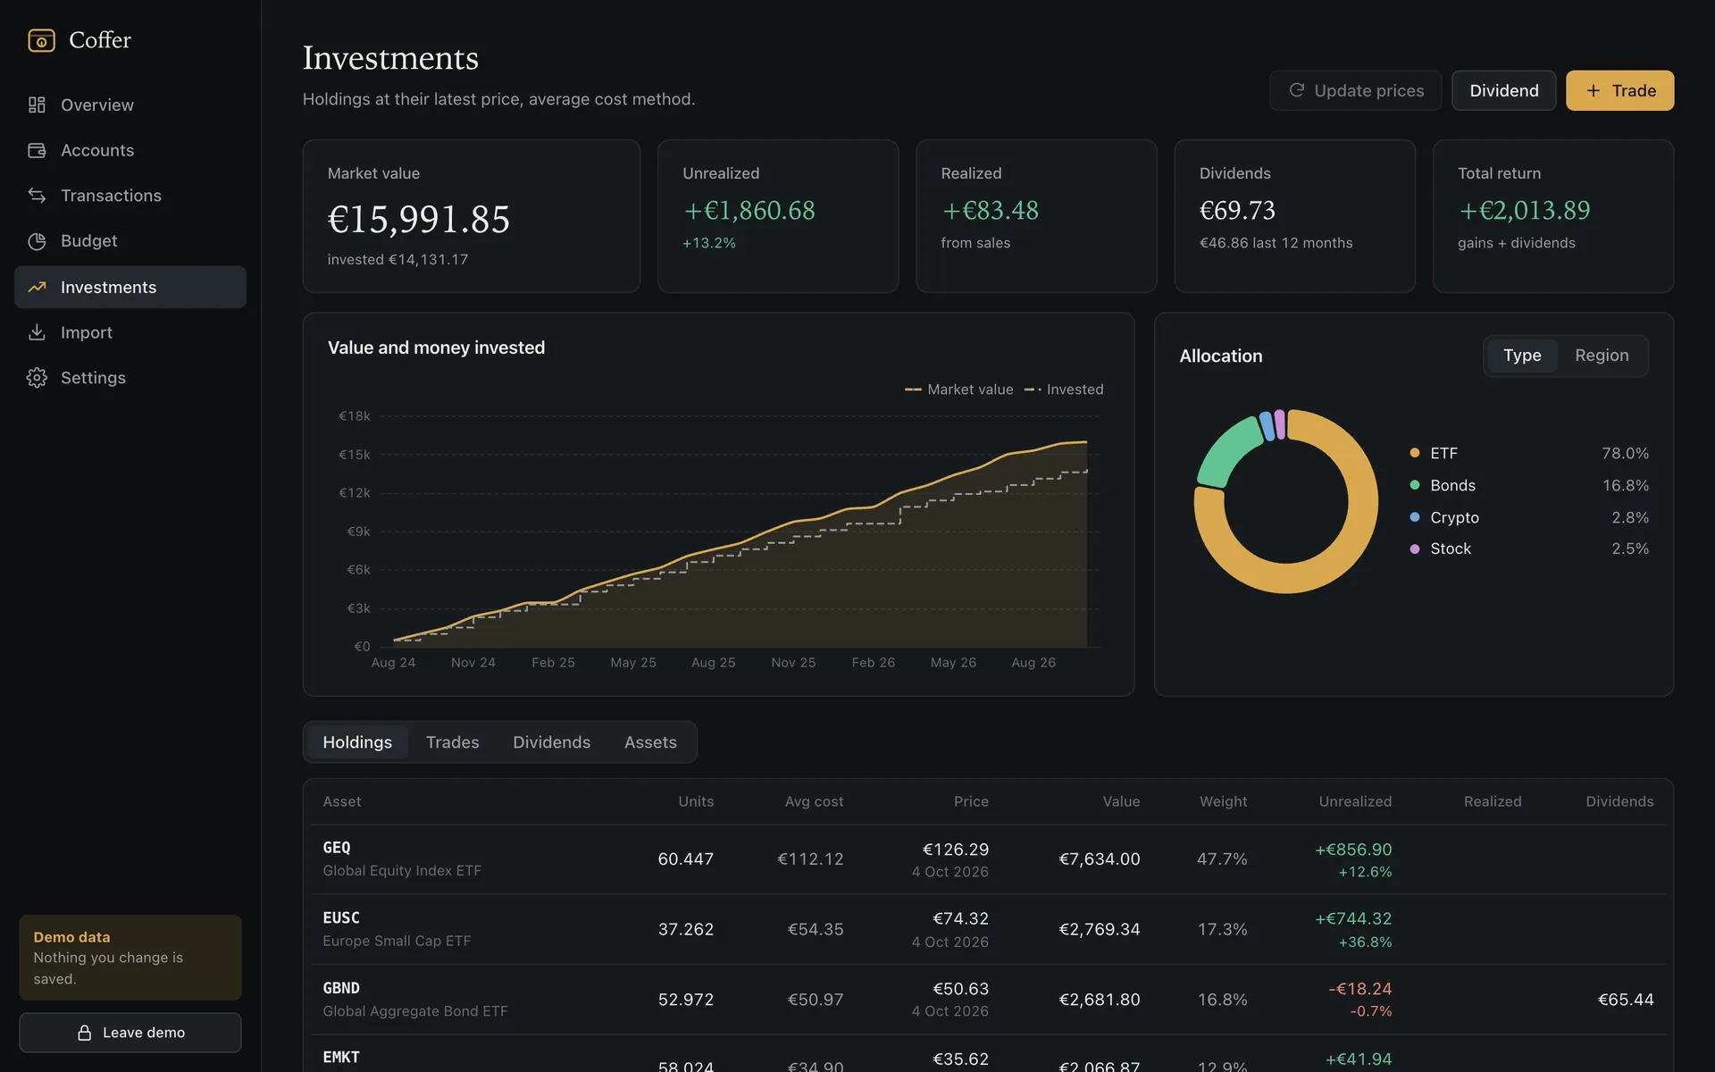This screenshot has height=1072, width=1715.
Task: Click the lock icon on Leave demo
Action: coord(84,1033)
